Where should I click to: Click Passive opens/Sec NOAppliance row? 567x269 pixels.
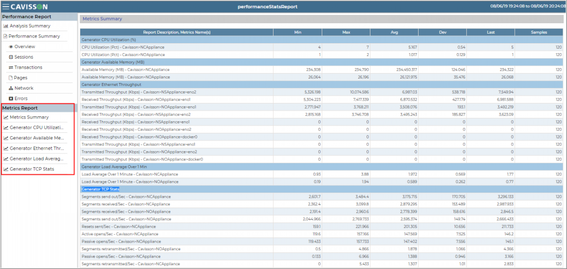(x=322, y=241)
